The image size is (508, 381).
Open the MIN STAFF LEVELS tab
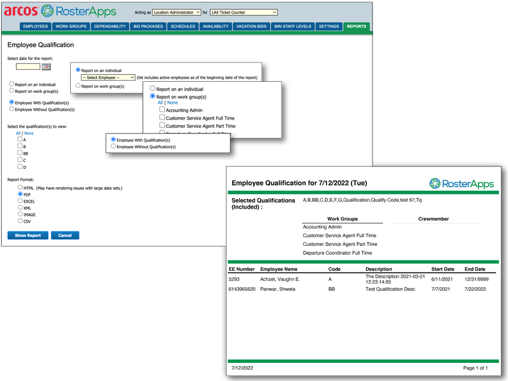pyautogui.click(x=292, y=26)
